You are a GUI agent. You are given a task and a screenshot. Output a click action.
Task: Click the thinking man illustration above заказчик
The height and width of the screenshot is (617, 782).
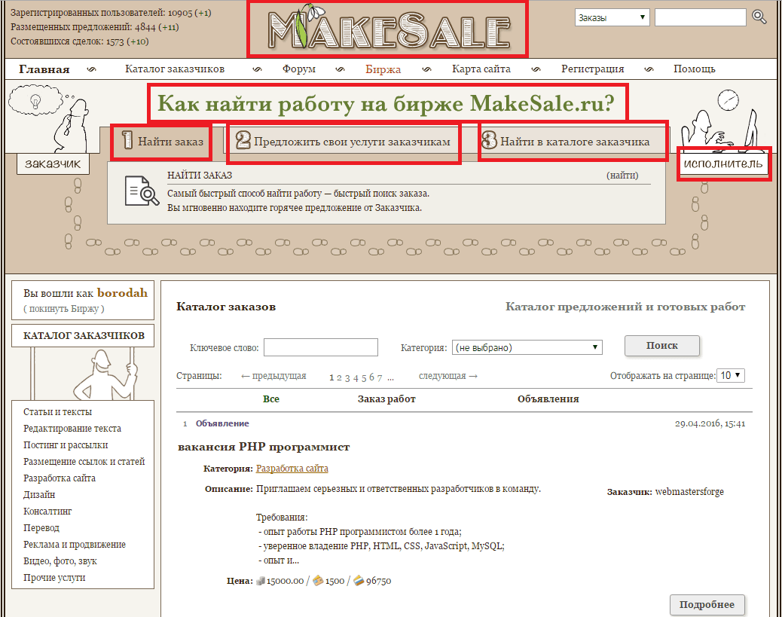pos(49,119)
